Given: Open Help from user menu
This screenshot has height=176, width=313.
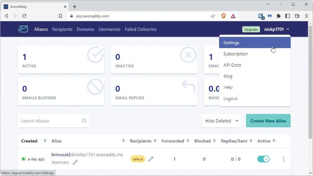Looking at the screenshot, I should (255, 87).
